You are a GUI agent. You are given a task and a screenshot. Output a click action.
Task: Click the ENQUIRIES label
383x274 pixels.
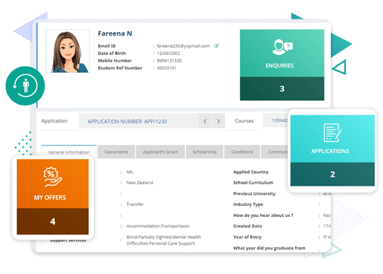(x=280, y=65)
